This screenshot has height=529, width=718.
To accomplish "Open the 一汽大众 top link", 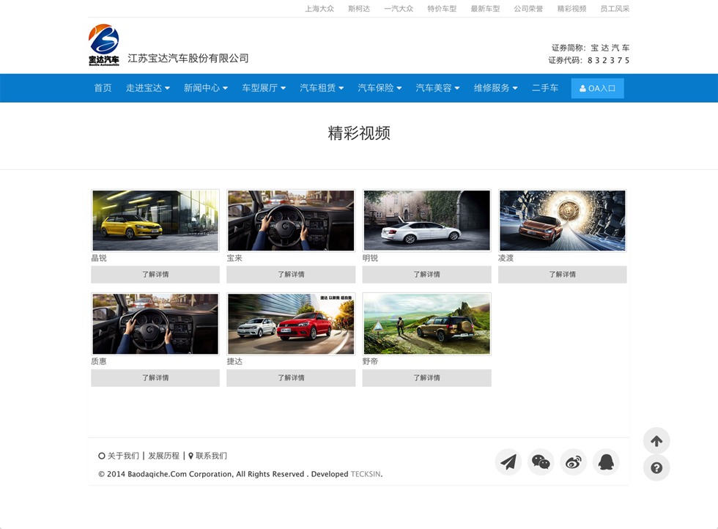I will click(x=399, y=9).
